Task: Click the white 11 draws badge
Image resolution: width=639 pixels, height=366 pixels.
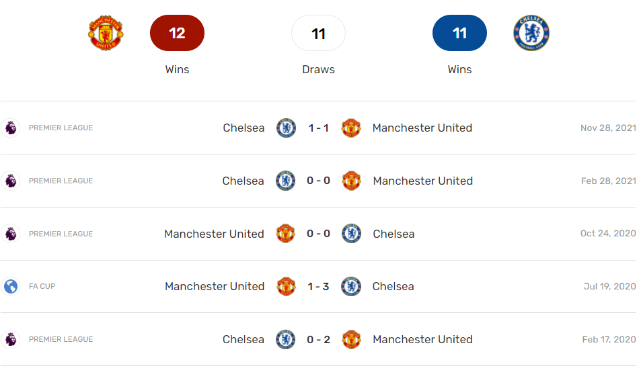Action: click(x=318, y=34)
